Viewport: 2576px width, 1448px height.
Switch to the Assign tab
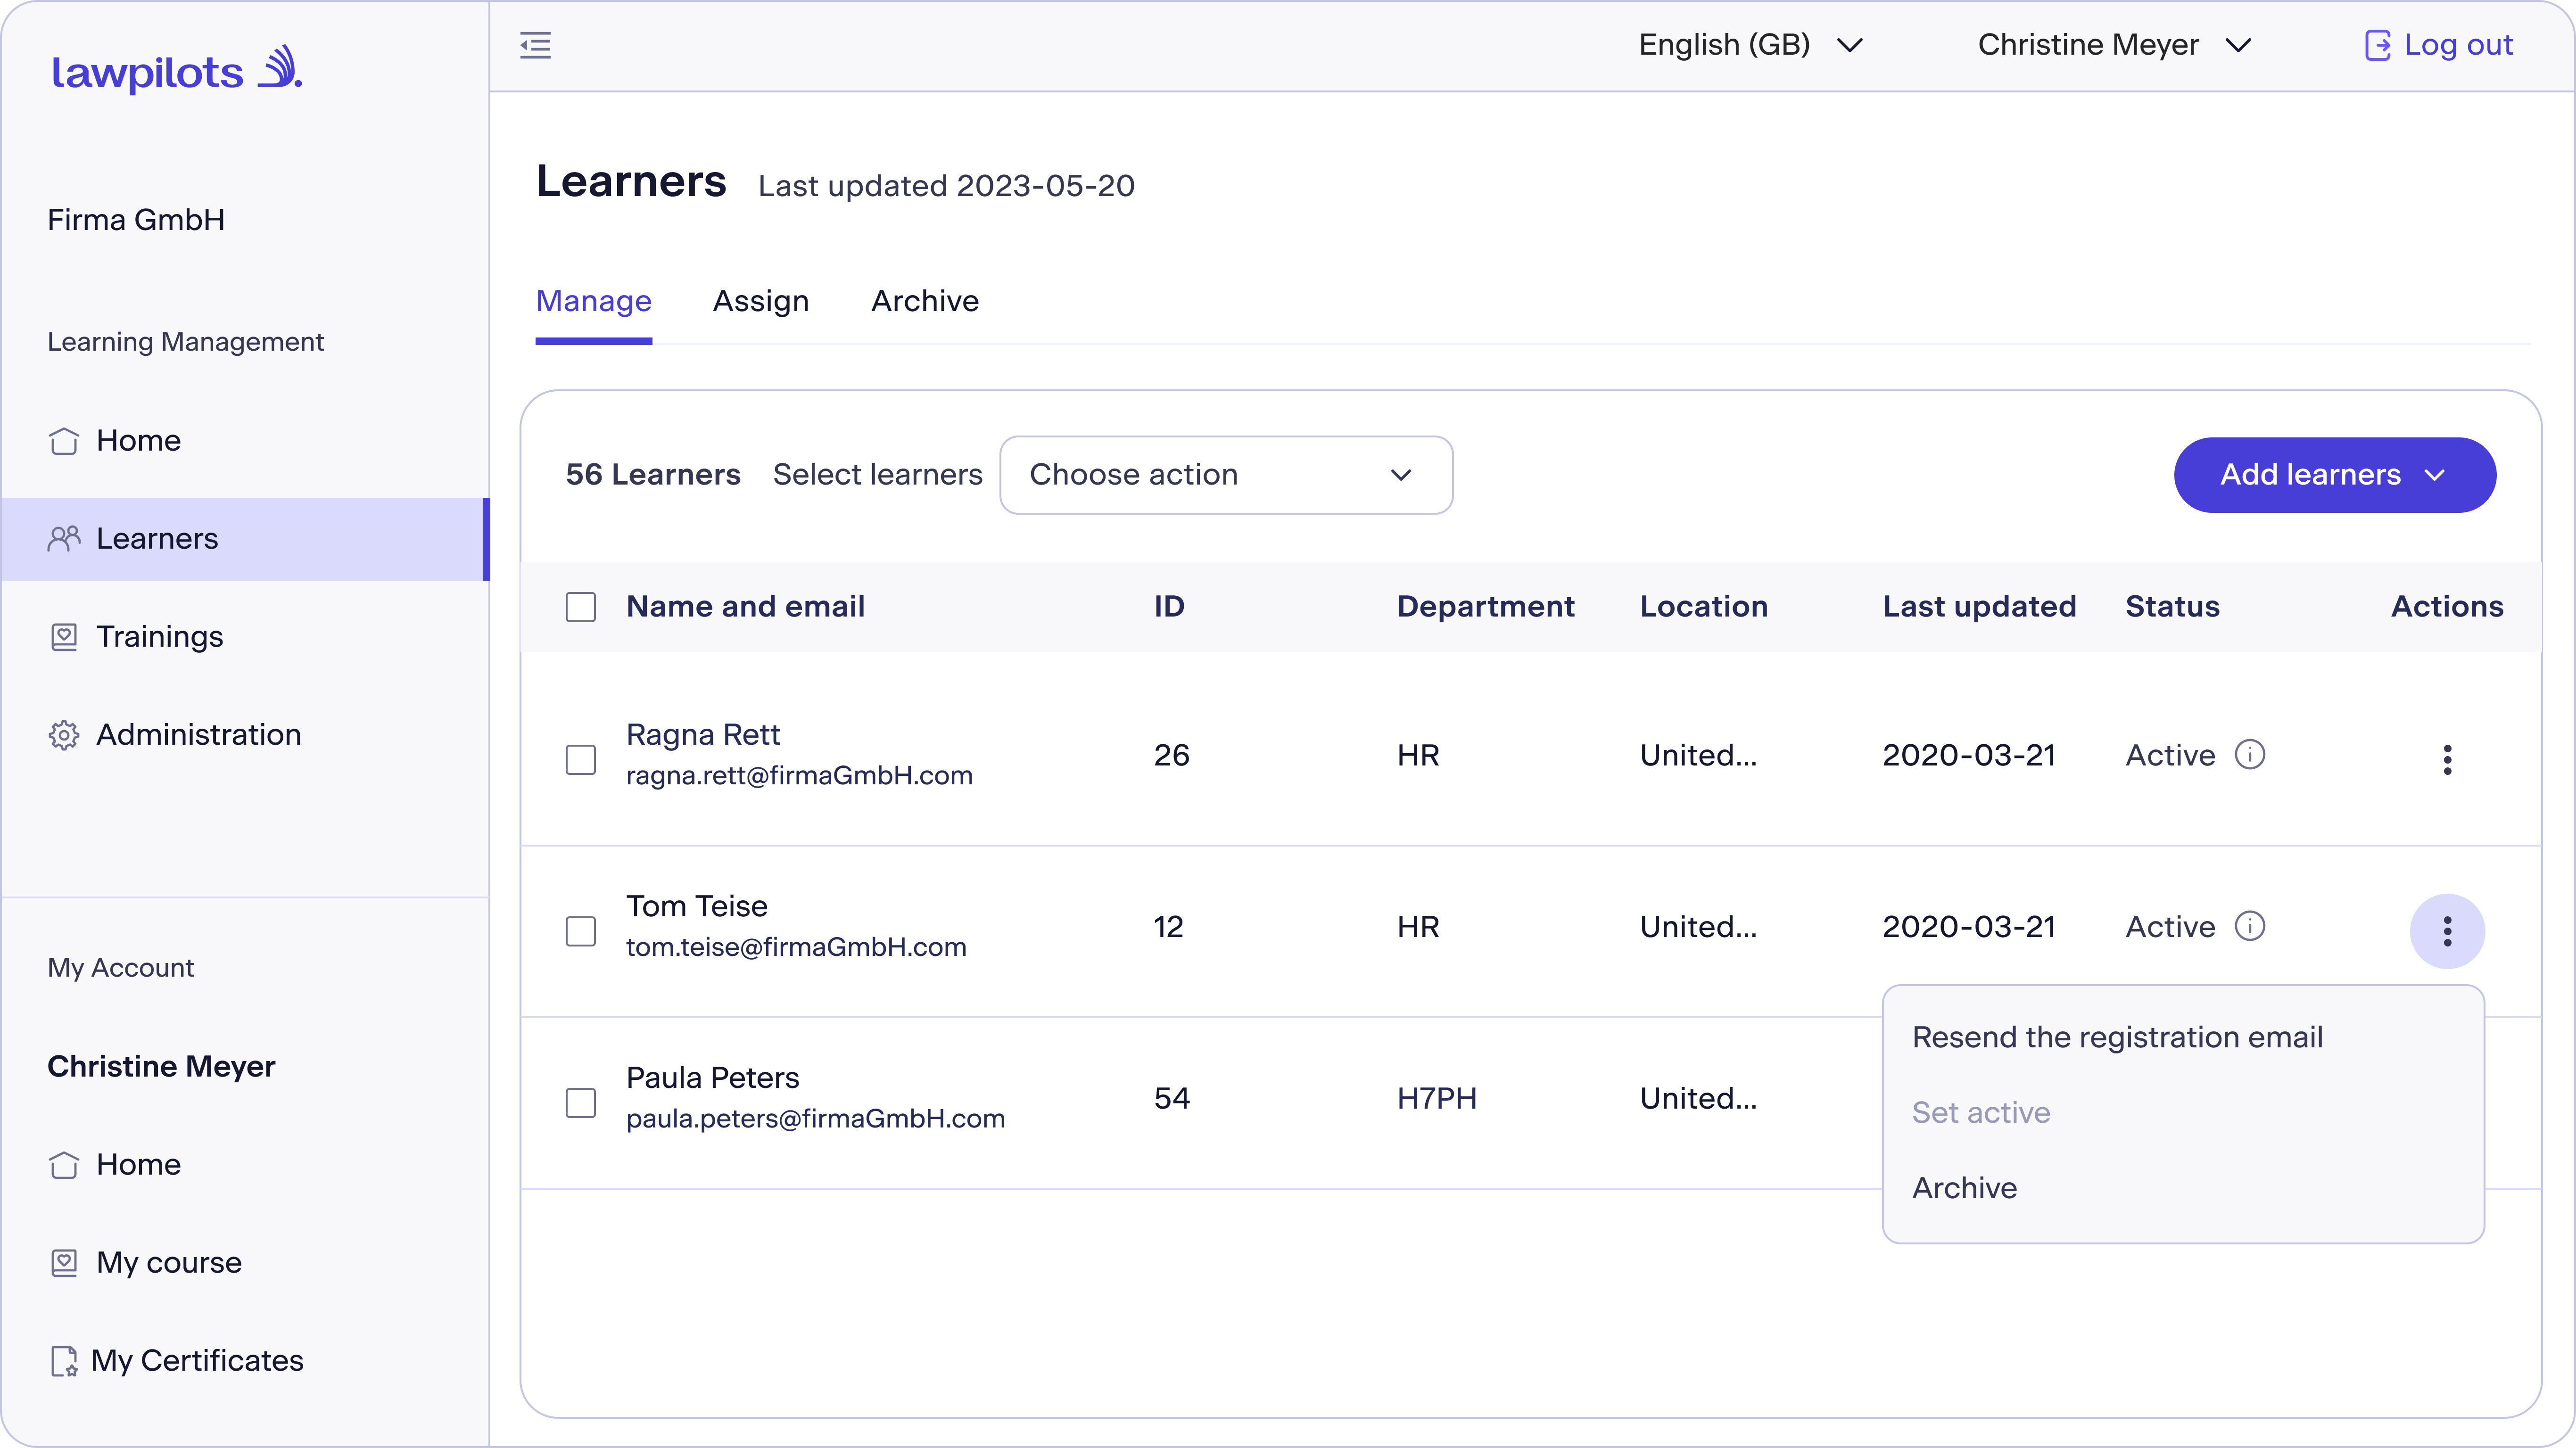(760, 301)
